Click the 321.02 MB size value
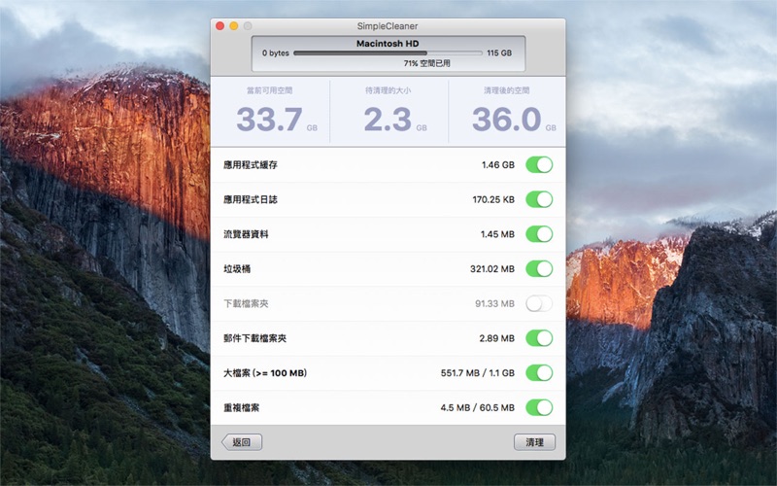This screenshot has height=486, width=777. pos(492,269)
